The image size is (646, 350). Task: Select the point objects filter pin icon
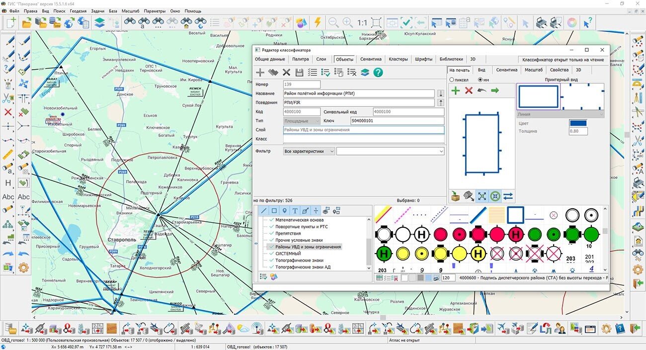coord(284,211)
